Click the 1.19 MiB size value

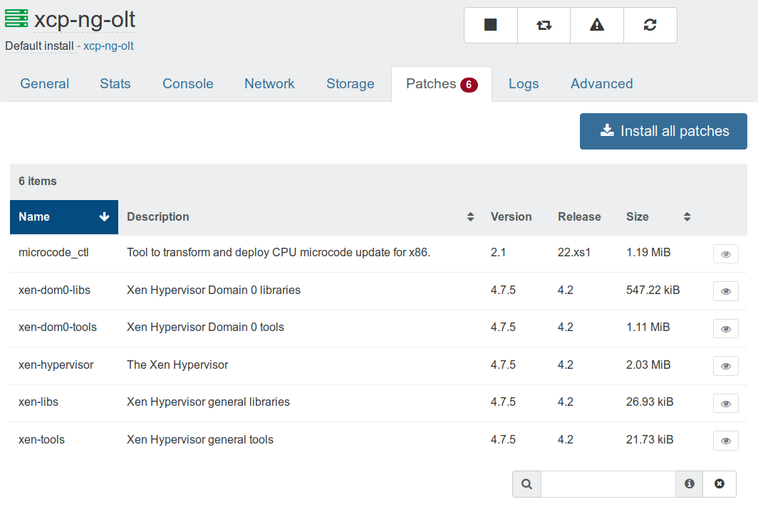648,253
